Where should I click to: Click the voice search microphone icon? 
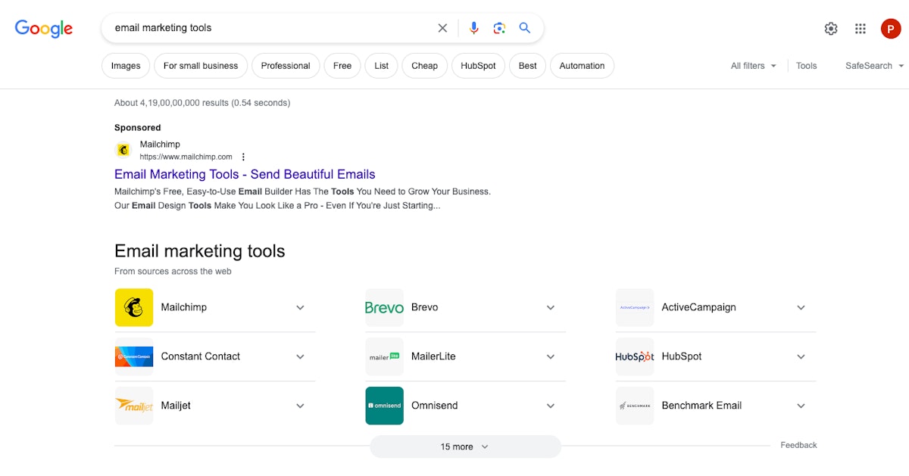point(473,28)
